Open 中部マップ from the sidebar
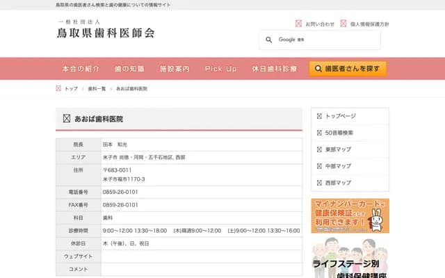The image size is (445, 278). (338, 166)
